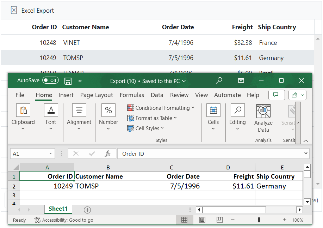This screenshot has height=228, width=323.
Task: Open the search magnifier in Excel title bar
Action: pos(219,80)
